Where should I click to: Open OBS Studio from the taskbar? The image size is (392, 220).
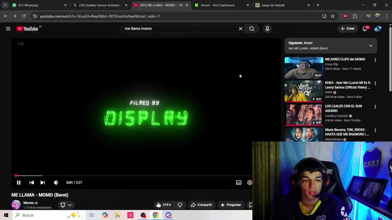pyautogui.click(x=143, y=215)
